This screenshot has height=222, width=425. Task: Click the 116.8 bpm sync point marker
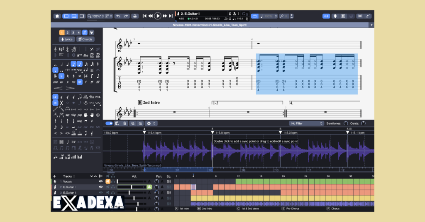[212, 133]
